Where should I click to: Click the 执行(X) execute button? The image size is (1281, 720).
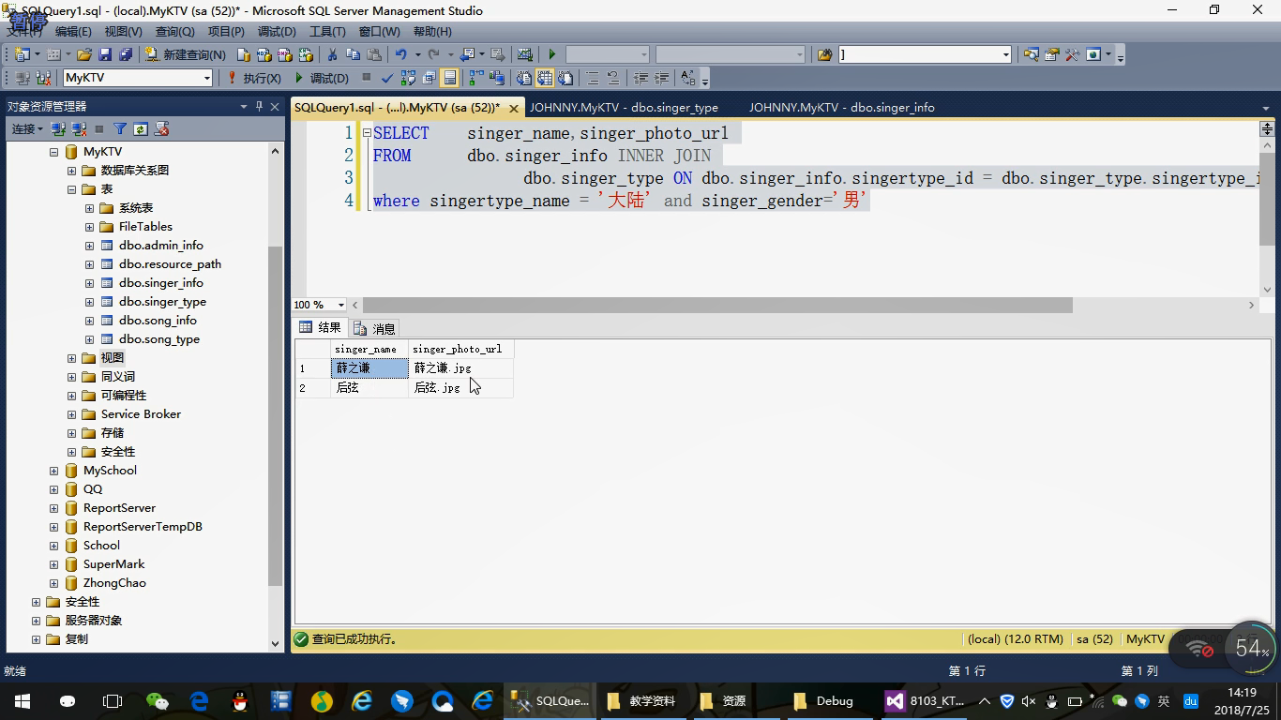pos(253,78)
